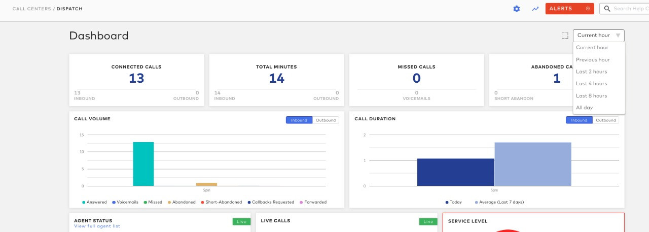Viewport: 649px width, 232px height.
Task: Switch Call Volume chart to Outbound
Action: coord(326,120)
